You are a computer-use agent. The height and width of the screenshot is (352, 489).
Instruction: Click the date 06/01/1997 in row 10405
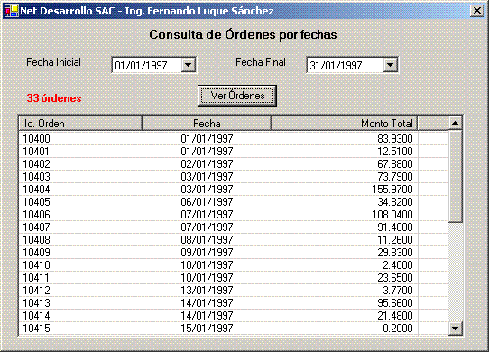(x=208, y=202)
